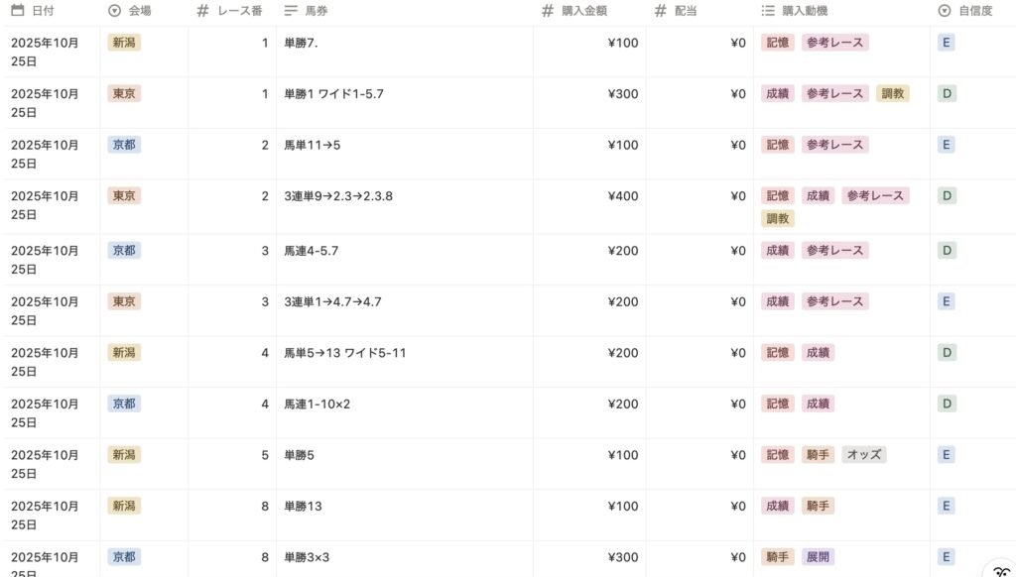Click the 展開 tag in 単勝3×3 row
The image size is (1016, 577).
(818, 557)
